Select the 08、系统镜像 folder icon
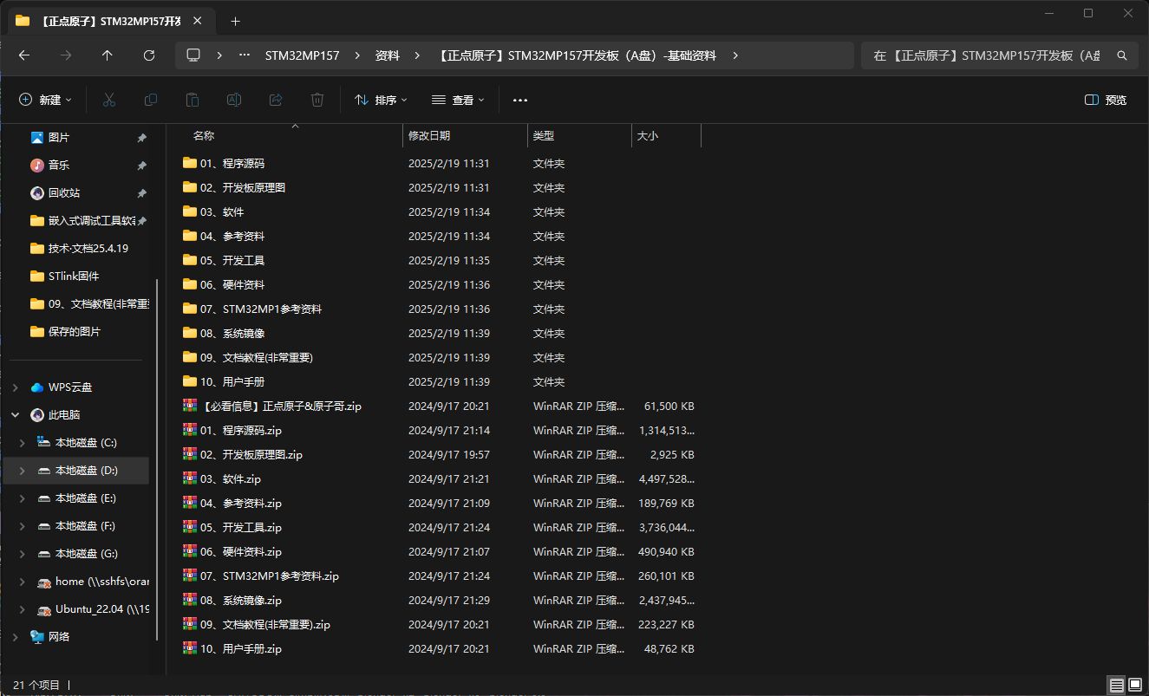The image size is (1149, 696). tap(190, 333)
